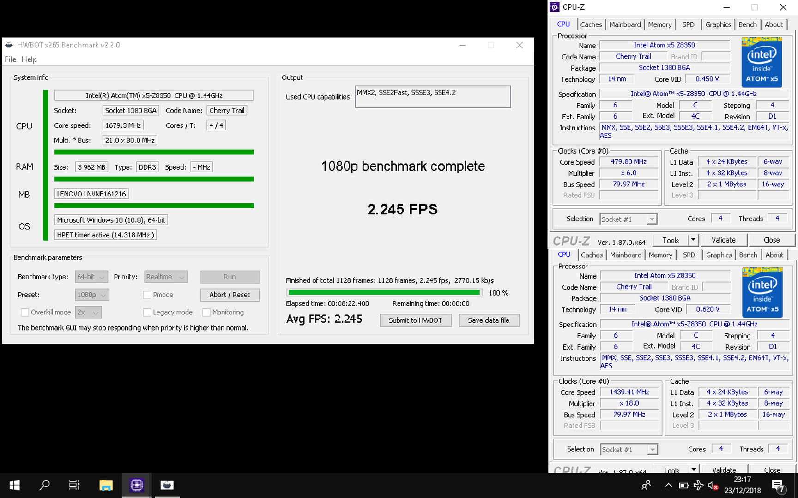Screen dimensions: 798x498
Task: Open Overkill 2x multiplier dropdown
Action: tap(88, 312)
